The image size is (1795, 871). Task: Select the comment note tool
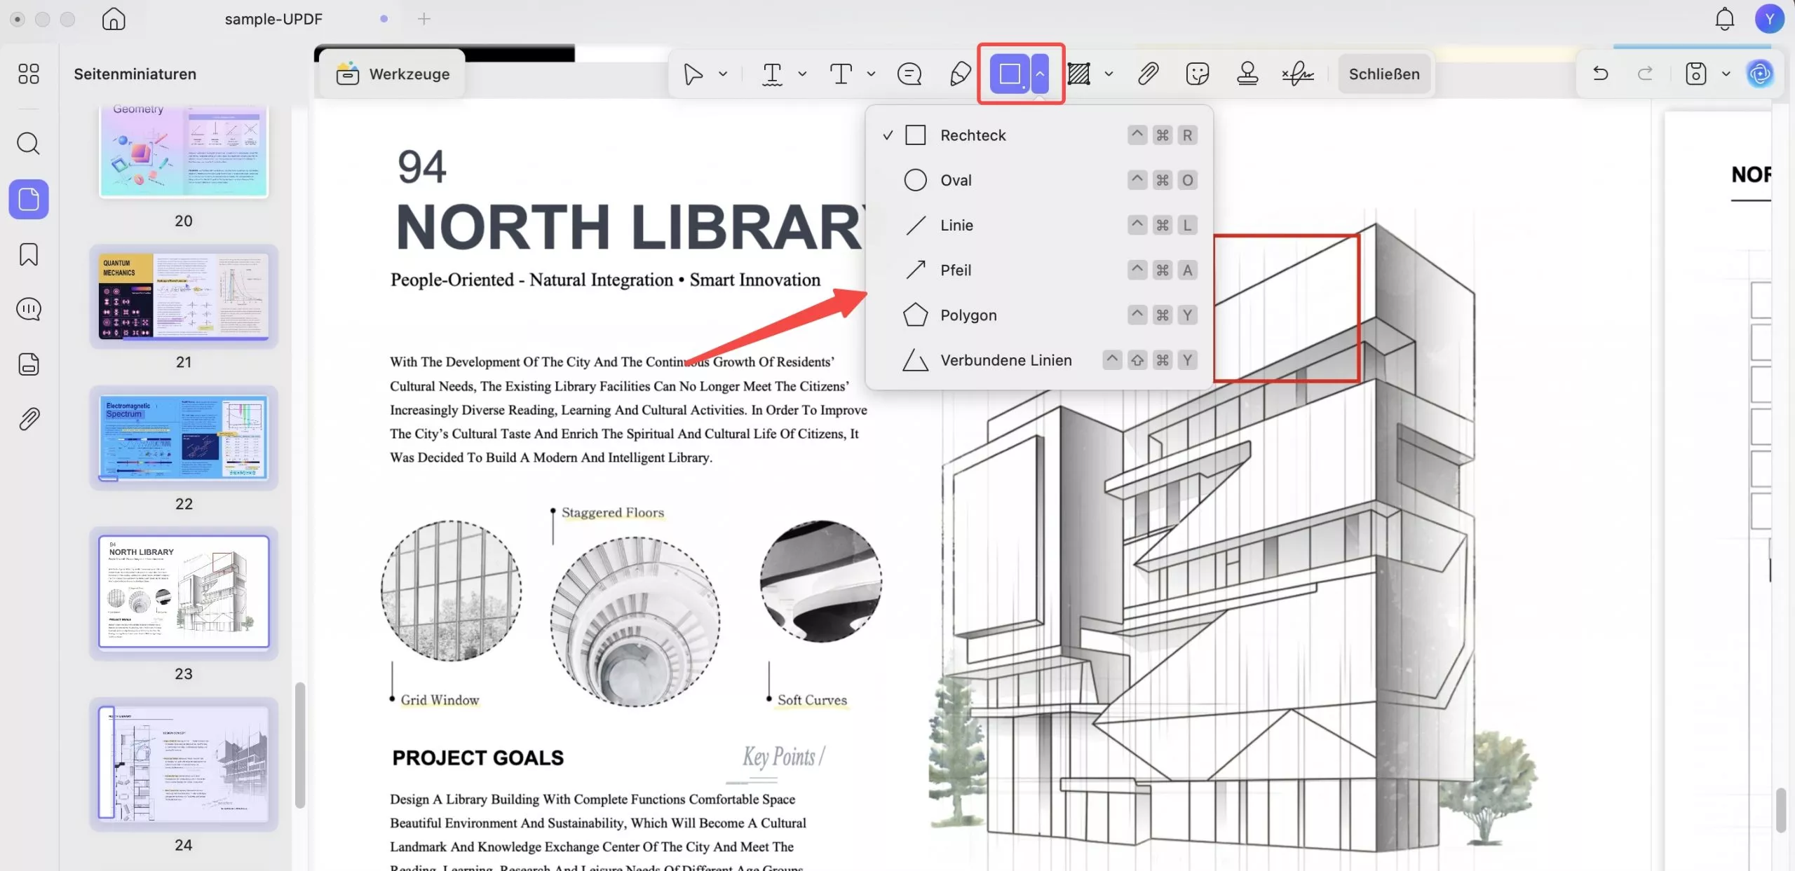click(909, 74)
